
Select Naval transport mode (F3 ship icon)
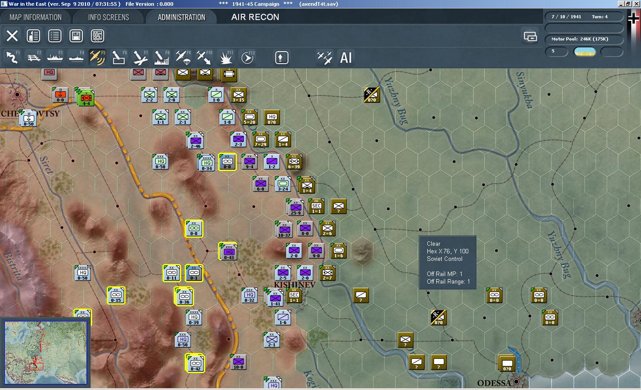pyautogui.click(x=55, y=57)
